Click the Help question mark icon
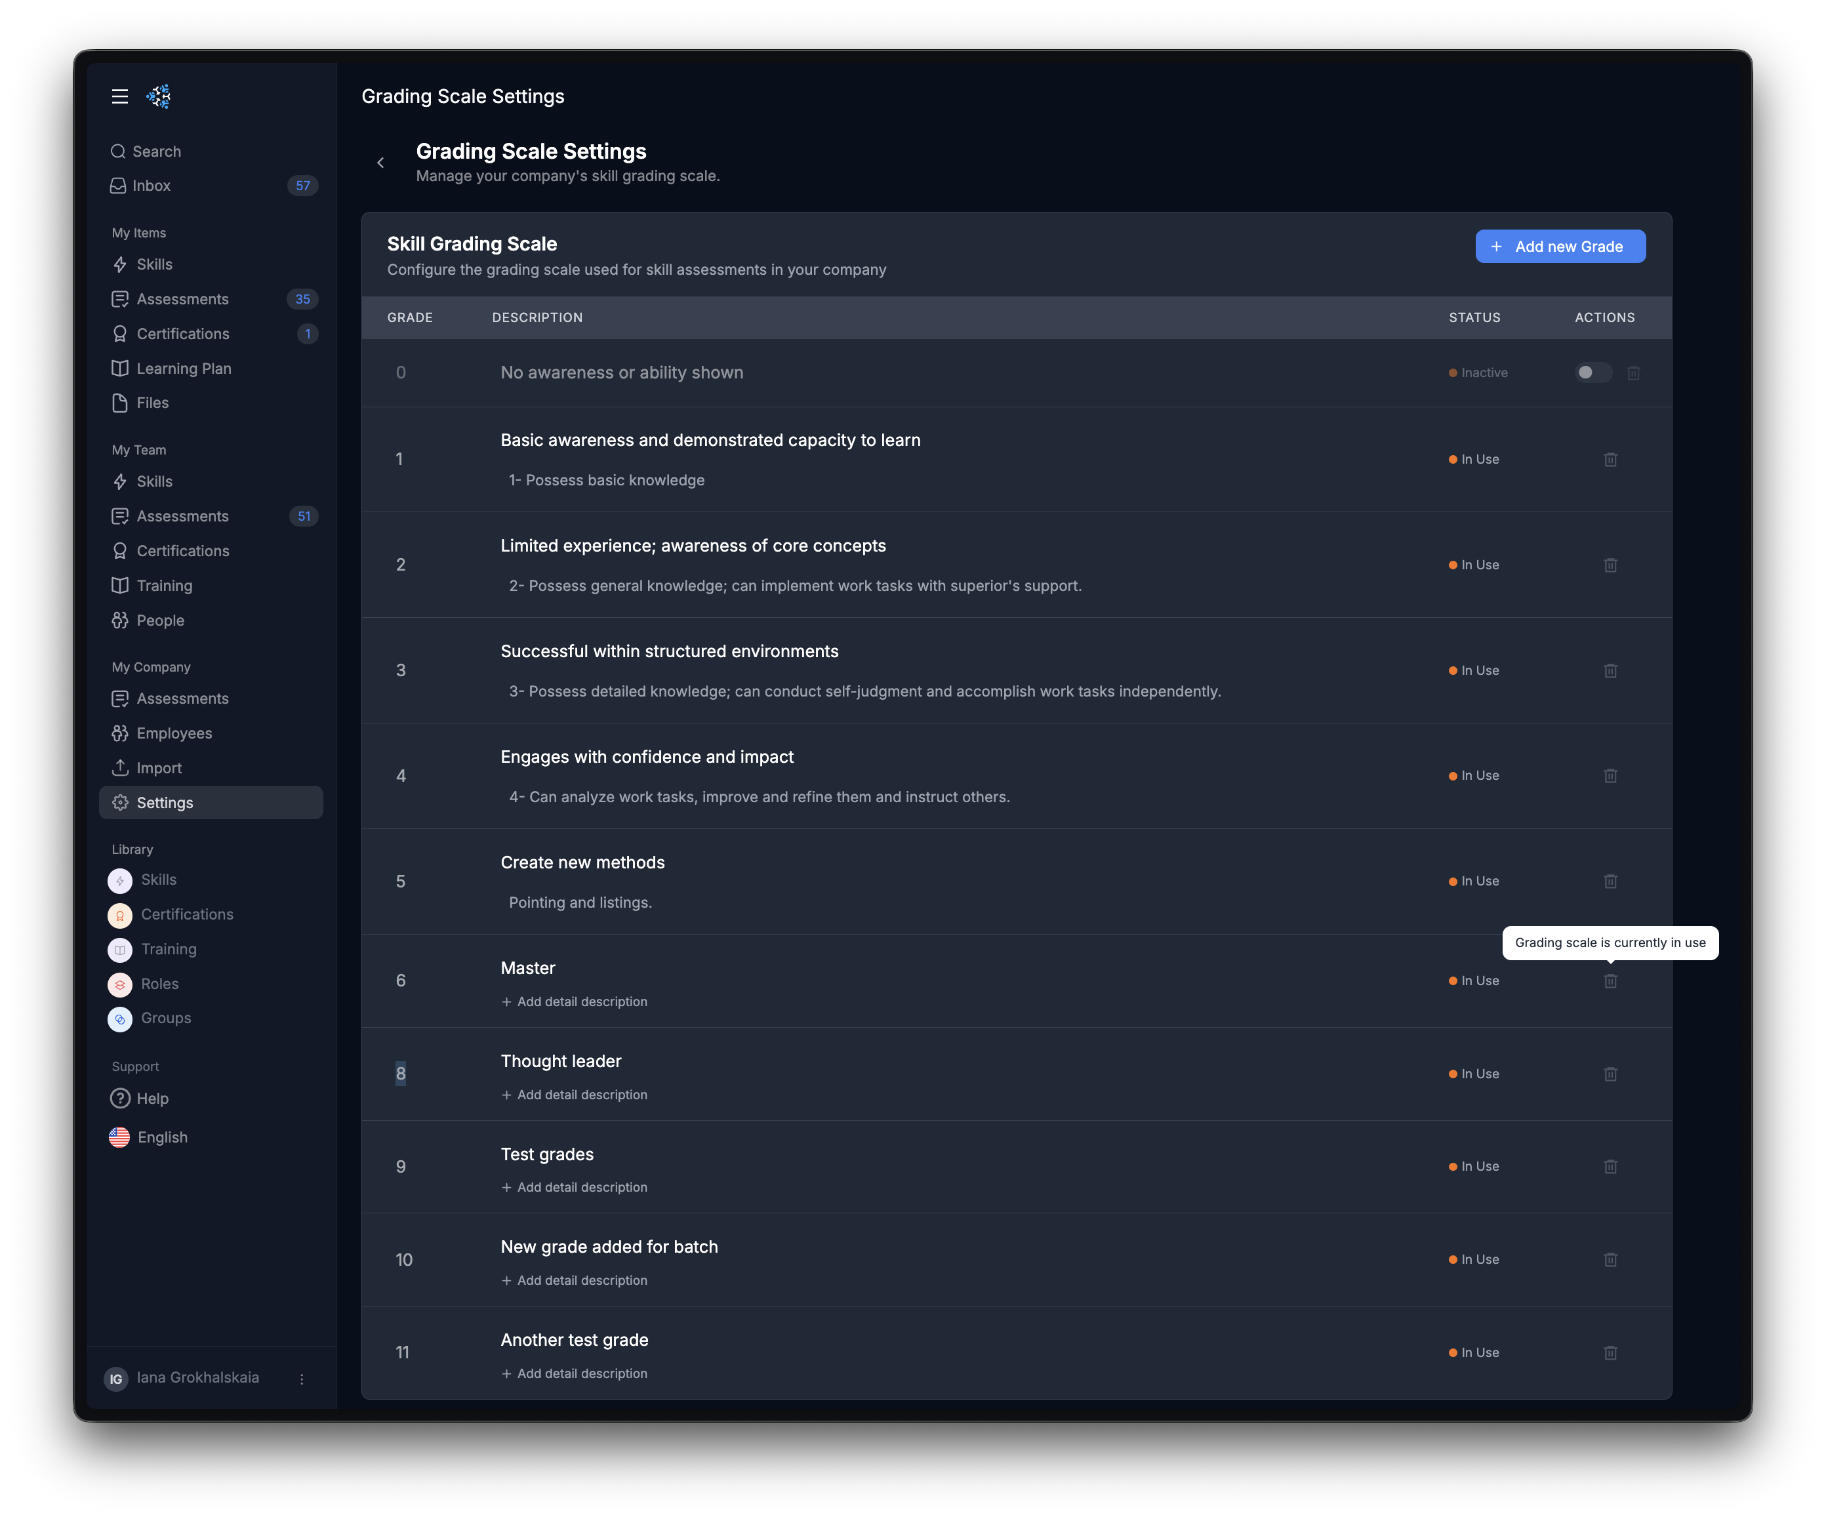Screen dimensions: 1826x1519 click(120, 1098)
